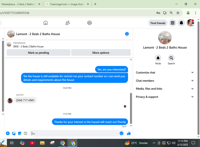Open the Facebook Home icon
The image size is (200, 147).
point(46,23)
